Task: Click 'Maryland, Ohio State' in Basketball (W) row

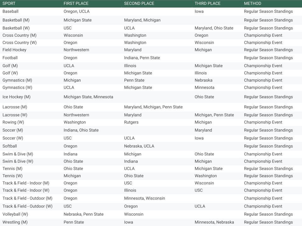Action: (214, 28)
